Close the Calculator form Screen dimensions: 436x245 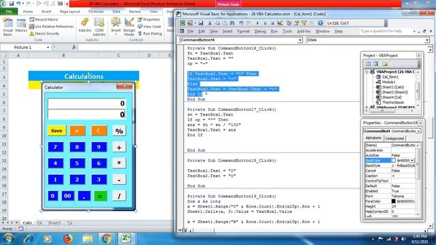[x=124, y=86]
